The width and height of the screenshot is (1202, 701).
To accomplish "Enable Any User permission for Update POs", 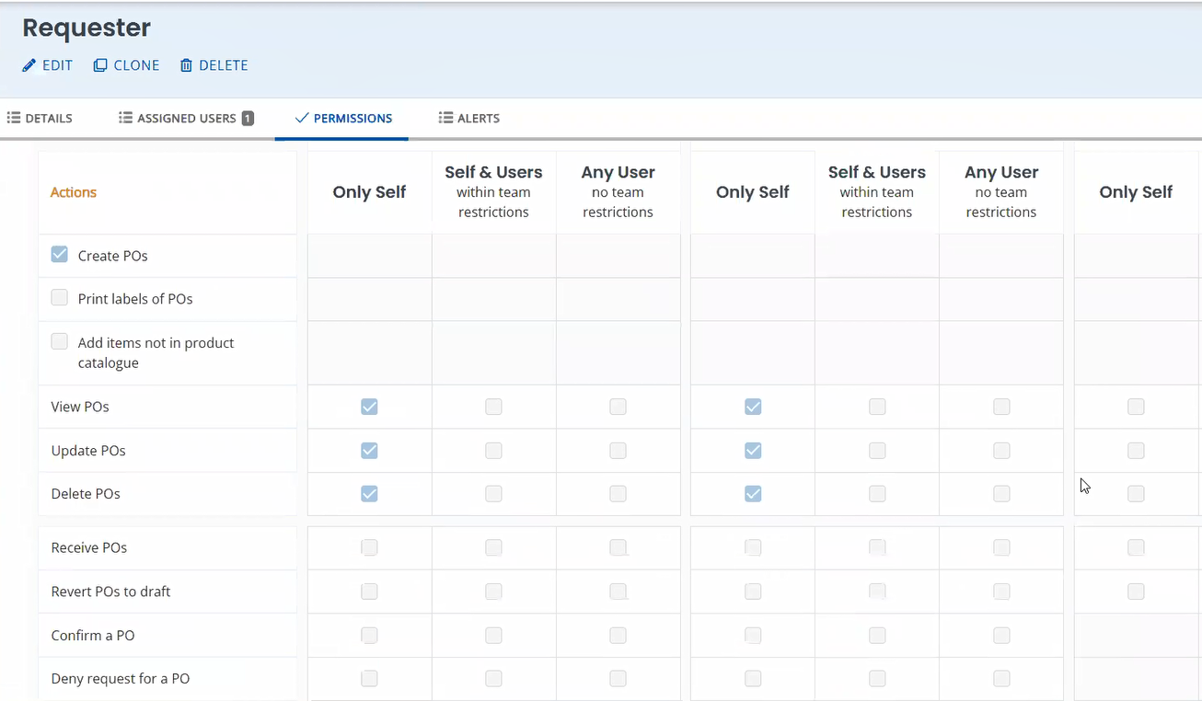I will click(x=618, y=451).
